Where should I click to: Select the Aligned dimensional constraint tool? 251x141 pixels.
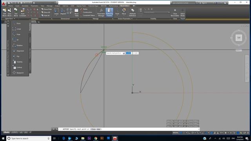pos(63,12)
